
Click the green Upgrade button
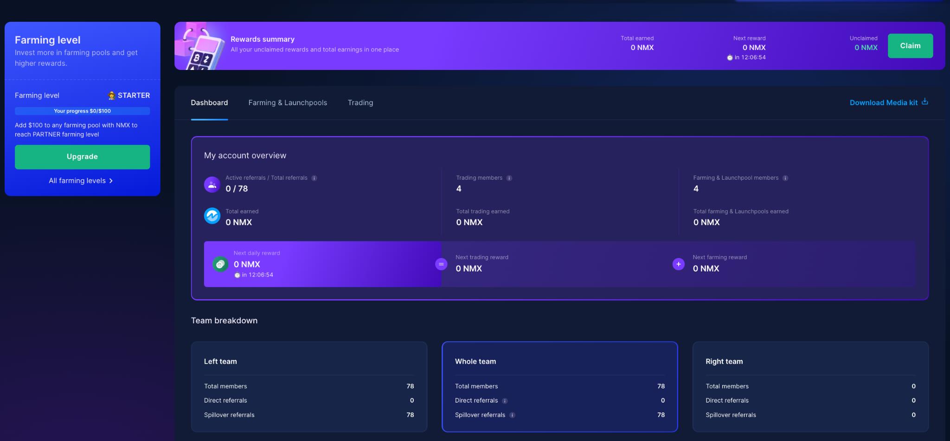(82, 157)
